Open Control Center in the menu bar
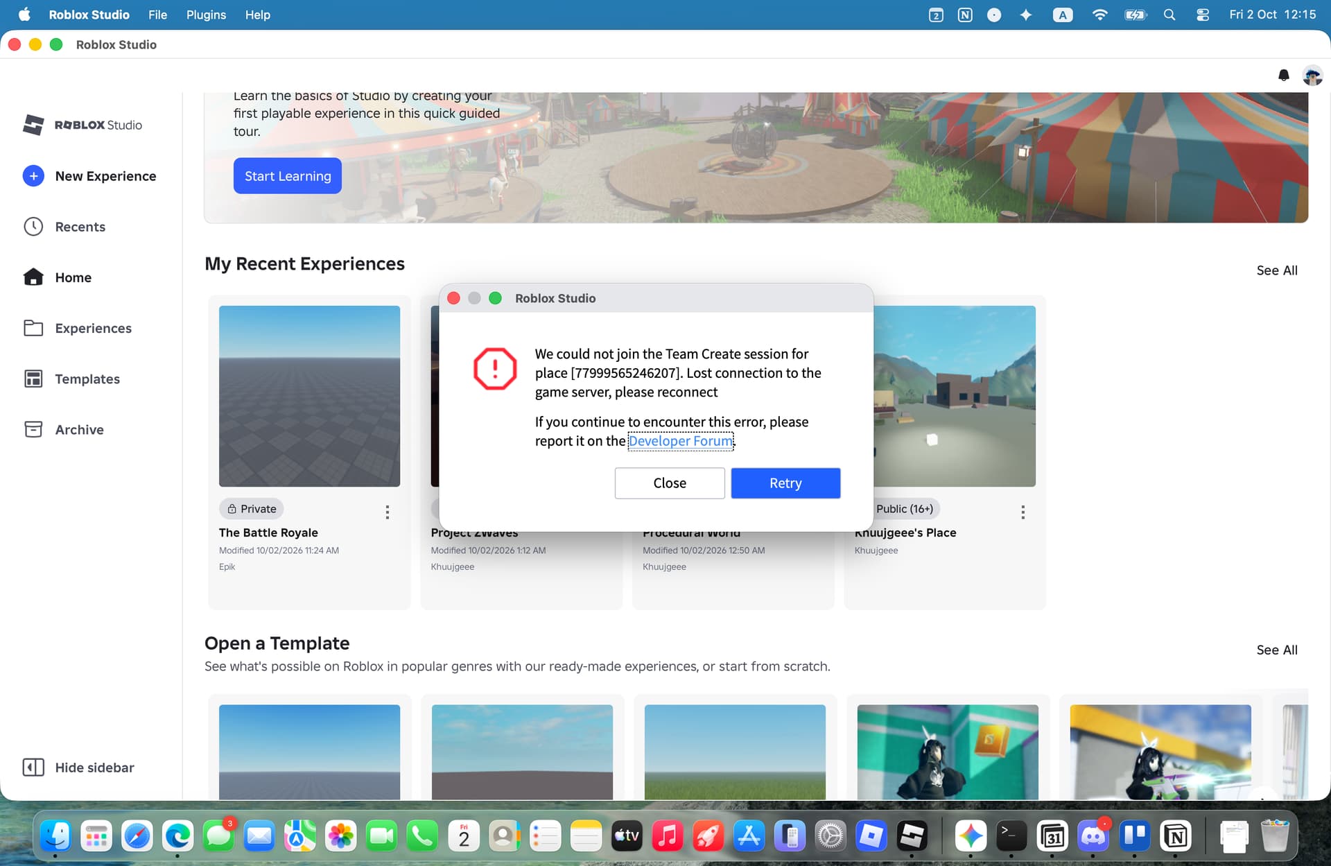The image size is (1331, 866). click(x=1203, y=15)
